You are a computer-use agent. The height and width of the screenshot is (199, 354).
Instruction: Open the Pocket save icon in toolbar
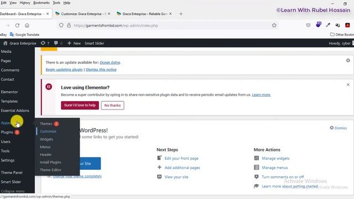[x=308, y=25]
